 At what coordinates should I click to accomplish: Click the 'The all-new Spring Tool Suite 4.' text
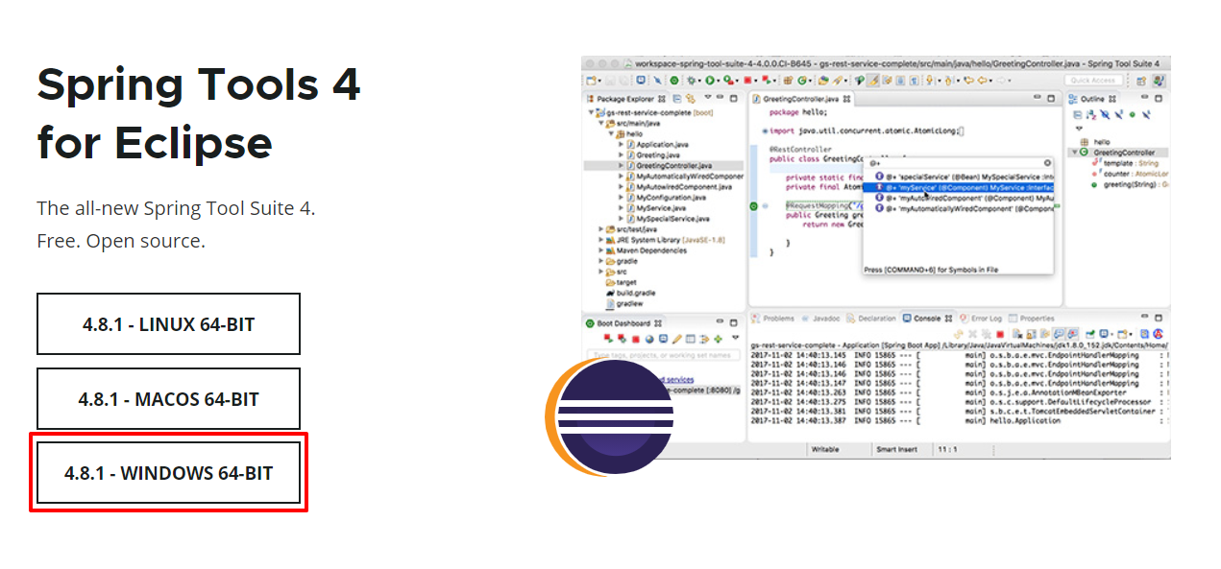pos(176,208)
